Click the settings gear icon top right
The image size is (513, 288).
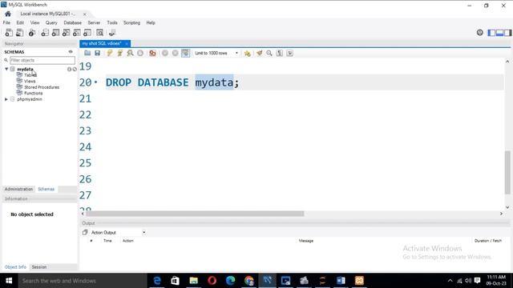[479, 33]
